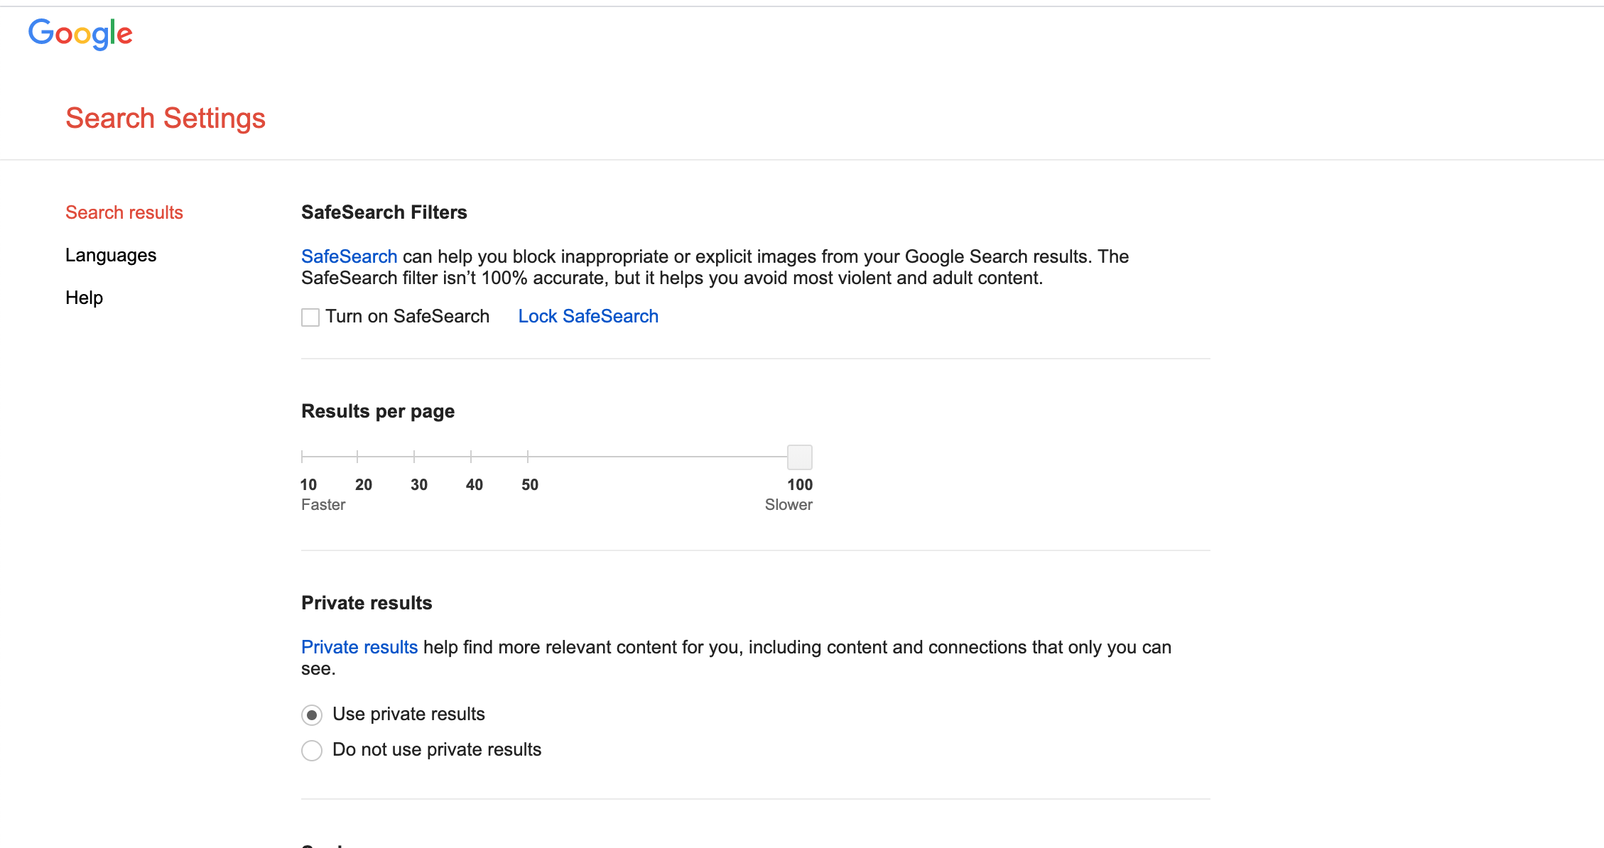Click the Results per page heading
This screenshot has height=848, width=1604.
[378, 411]
